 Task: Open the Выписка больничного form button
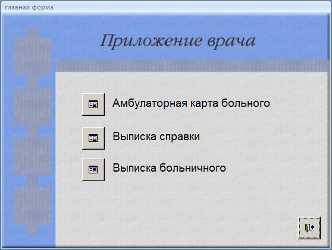pyautogui.click(x=93, y=170)
